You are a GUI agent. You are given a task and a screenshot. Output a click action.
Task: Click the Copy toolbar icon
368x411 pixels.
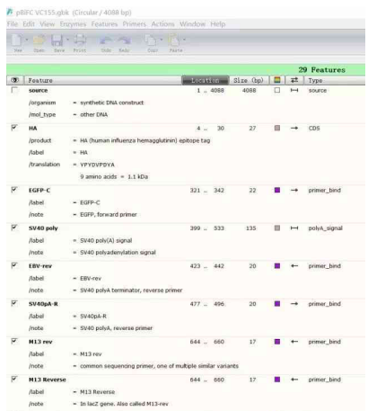tap(151, 40)
